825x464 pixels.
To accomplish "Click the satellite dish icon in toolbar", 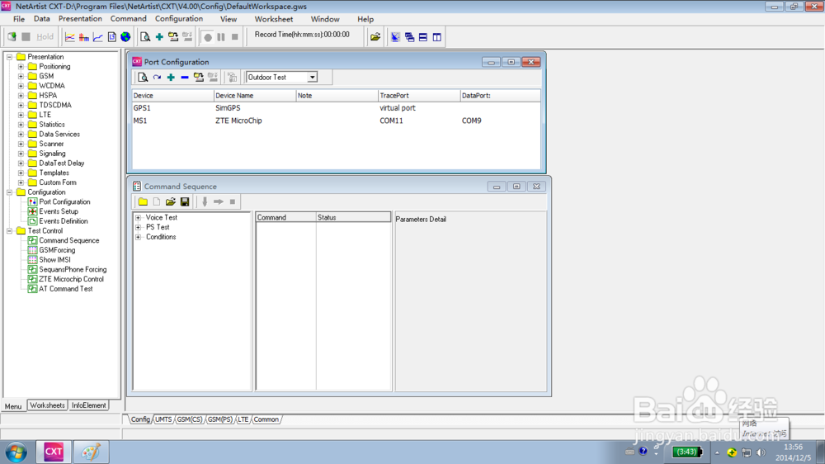I will [x=395, y=37].
